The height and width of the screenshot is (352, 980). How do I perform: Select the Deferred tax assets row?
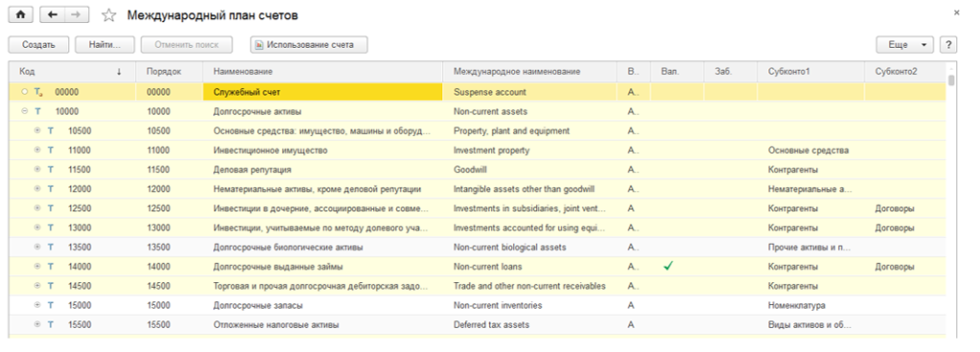(x=478, y=325)
